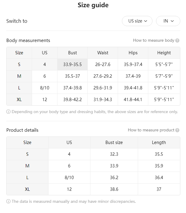Select the highlighted 33.9-35.5 bust cell
Viewport: 186px width, 213px height.
(72, 64)
